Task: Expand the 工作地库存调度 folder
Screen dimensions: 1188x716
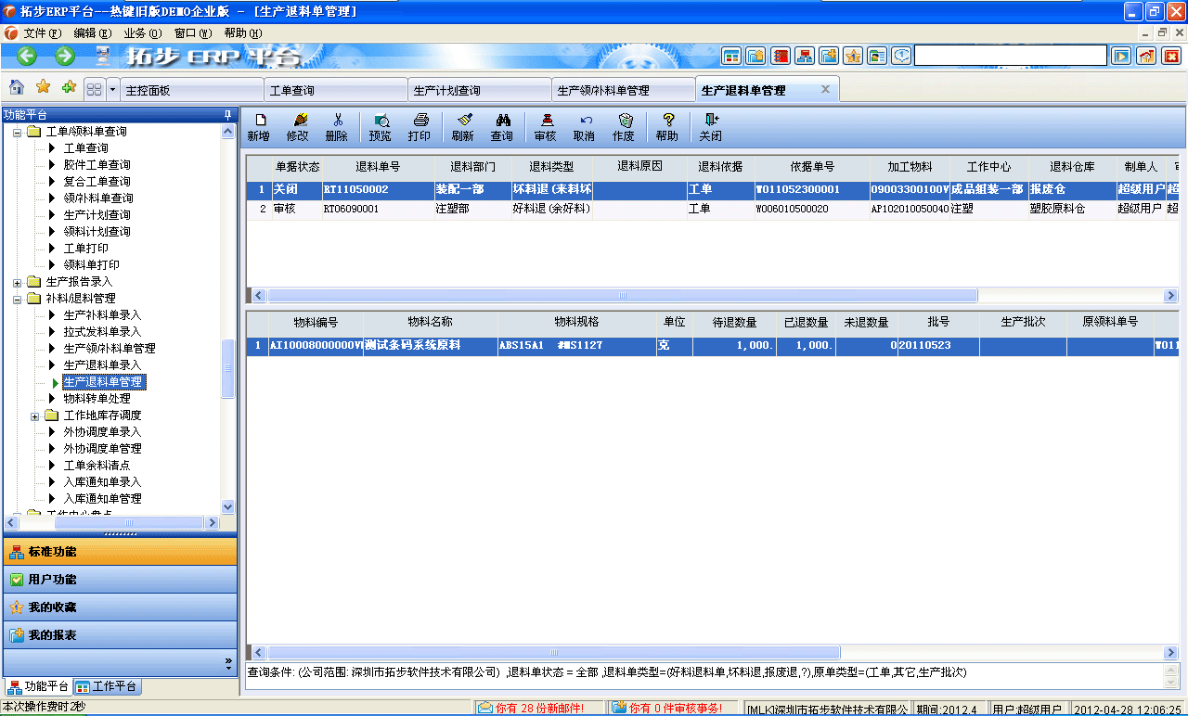Action: (x=33, y=416)
